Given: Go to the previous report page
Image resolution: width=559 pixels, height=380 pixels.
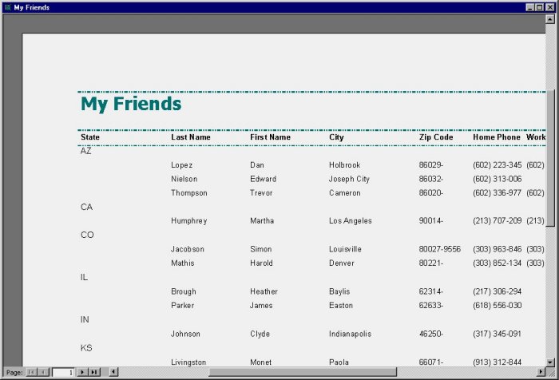Looking at the screenshot, I should (x=43, y=372).
